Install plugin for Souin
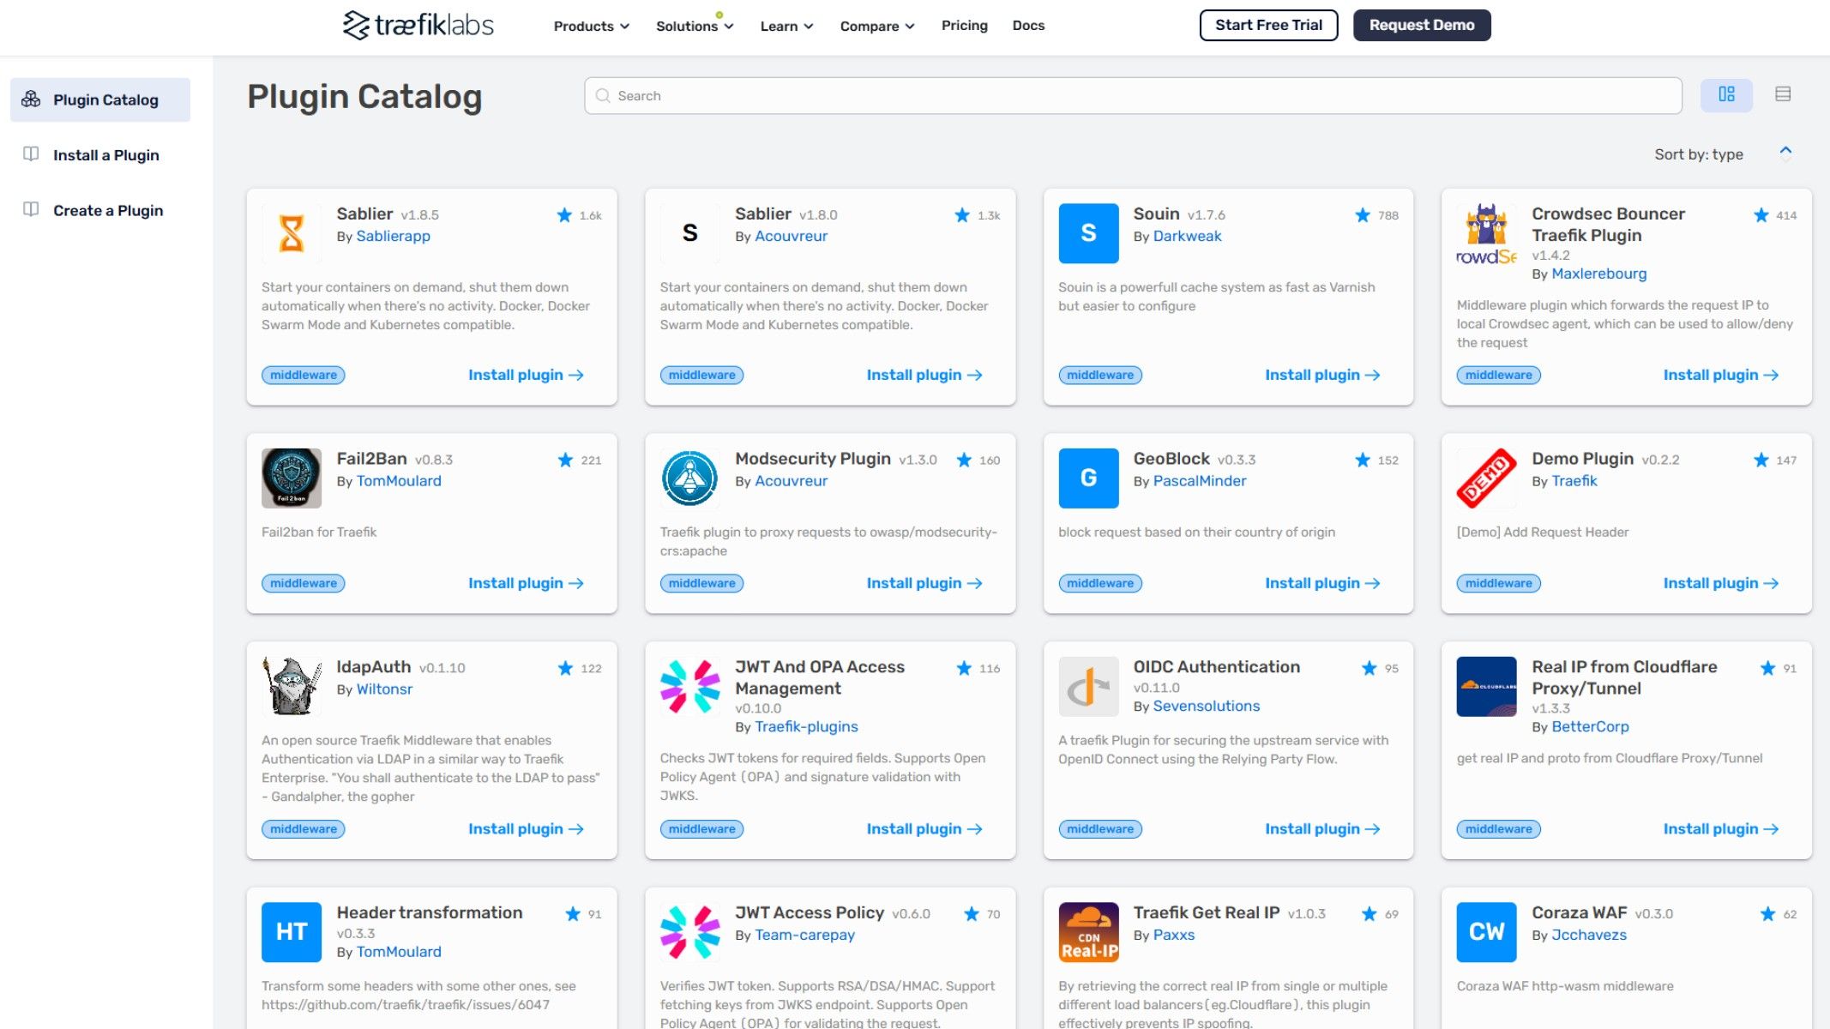The width and height of the screenshot is (1830, 1029). point(1322,375)
